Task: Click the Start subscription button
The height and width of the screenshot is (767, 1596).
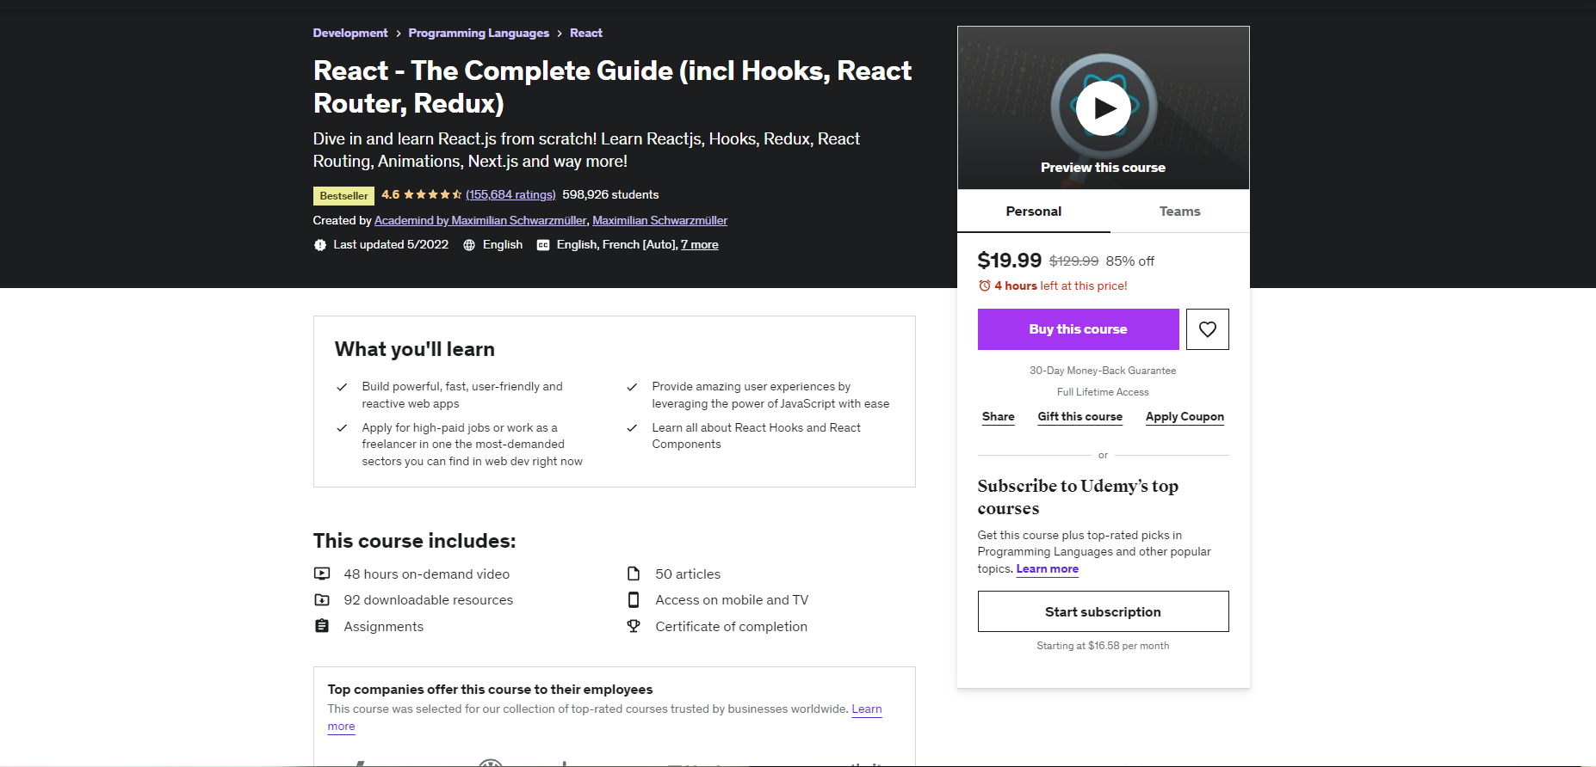Action: tap(1103, 611)
